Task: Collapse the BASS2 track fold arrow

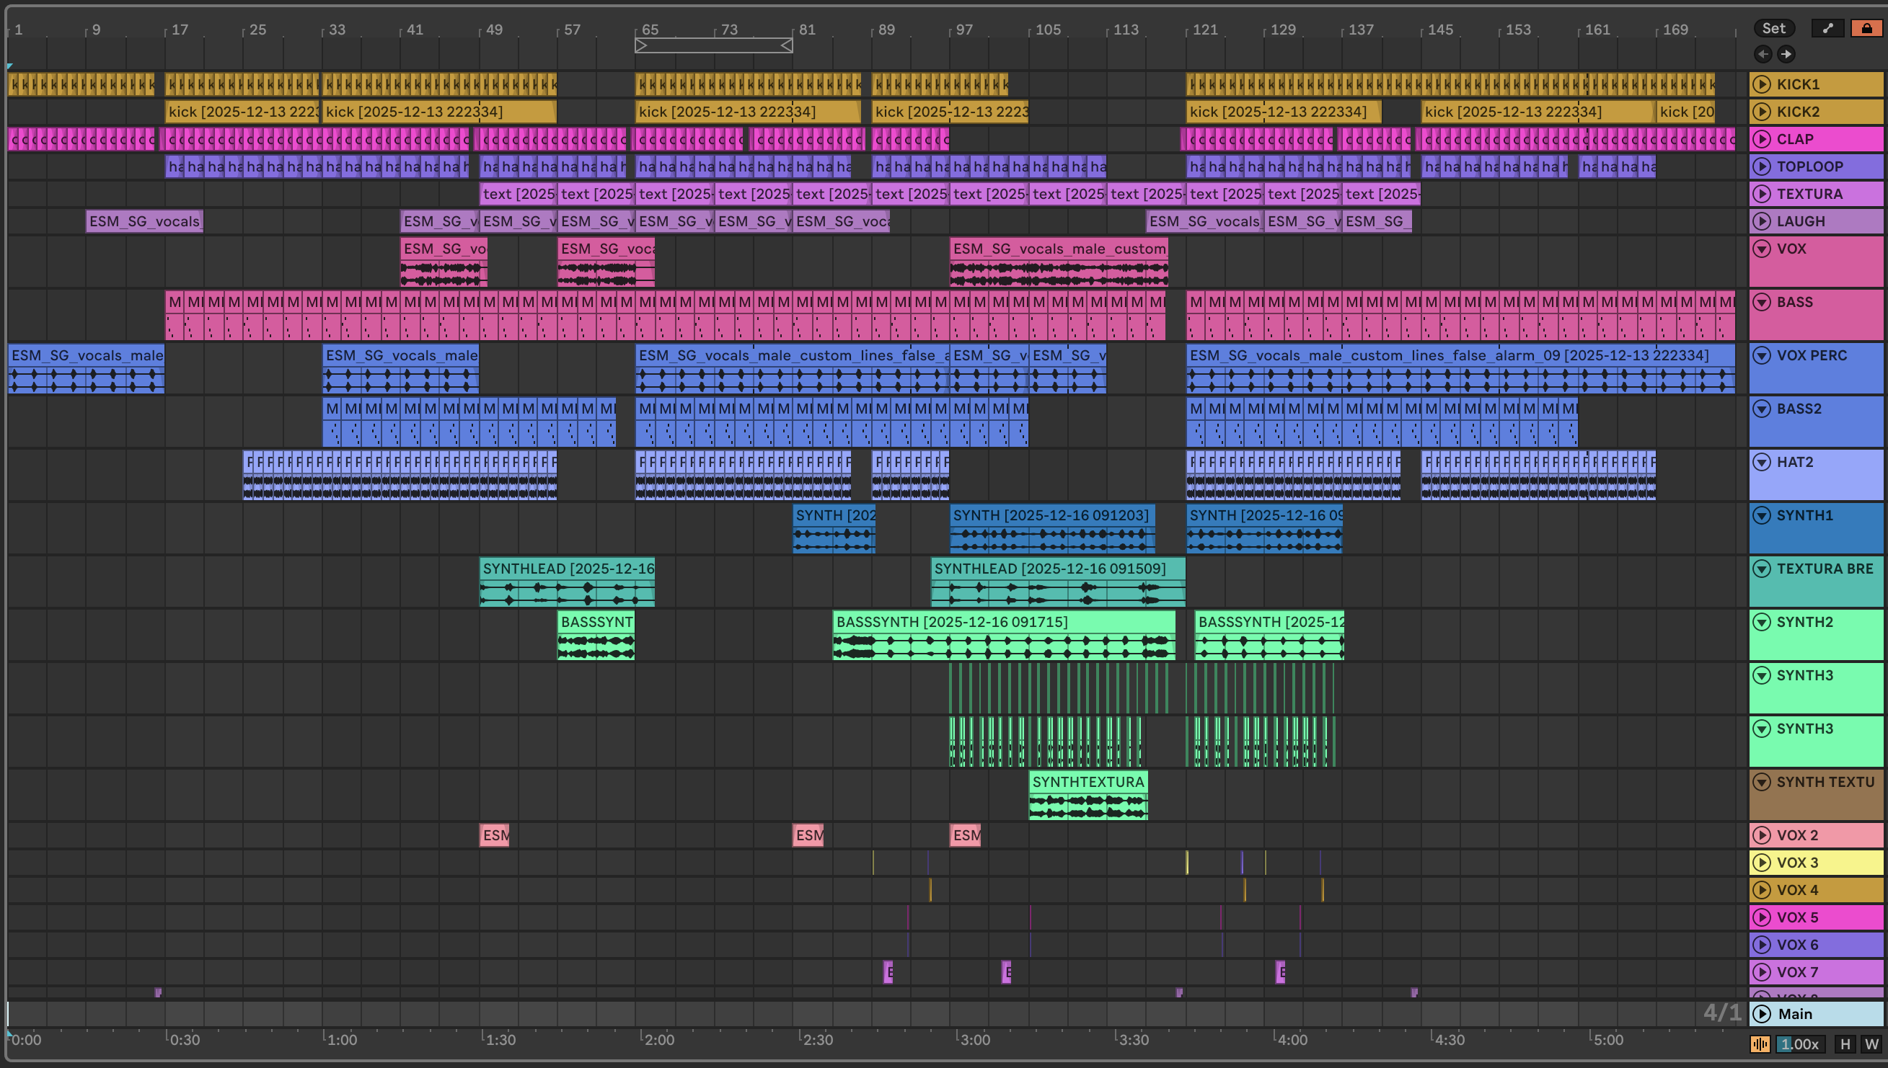Action: point(1762,409)
